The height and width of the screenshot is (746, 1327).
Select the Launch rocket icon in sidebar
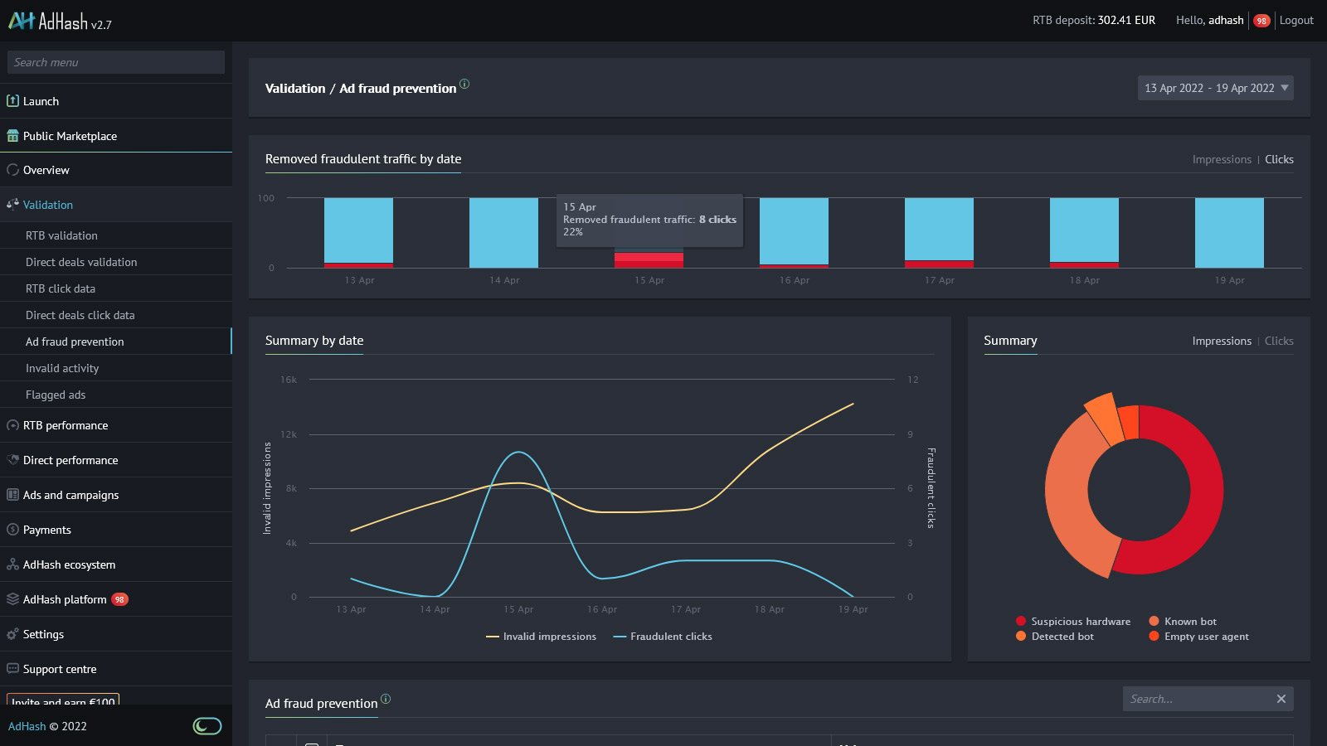click(12, 101)
